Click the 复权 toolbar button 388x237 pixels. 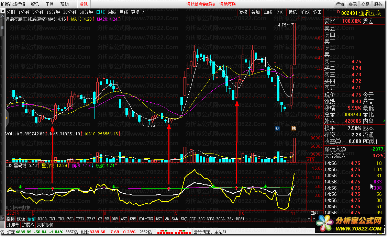click(243, 12)
